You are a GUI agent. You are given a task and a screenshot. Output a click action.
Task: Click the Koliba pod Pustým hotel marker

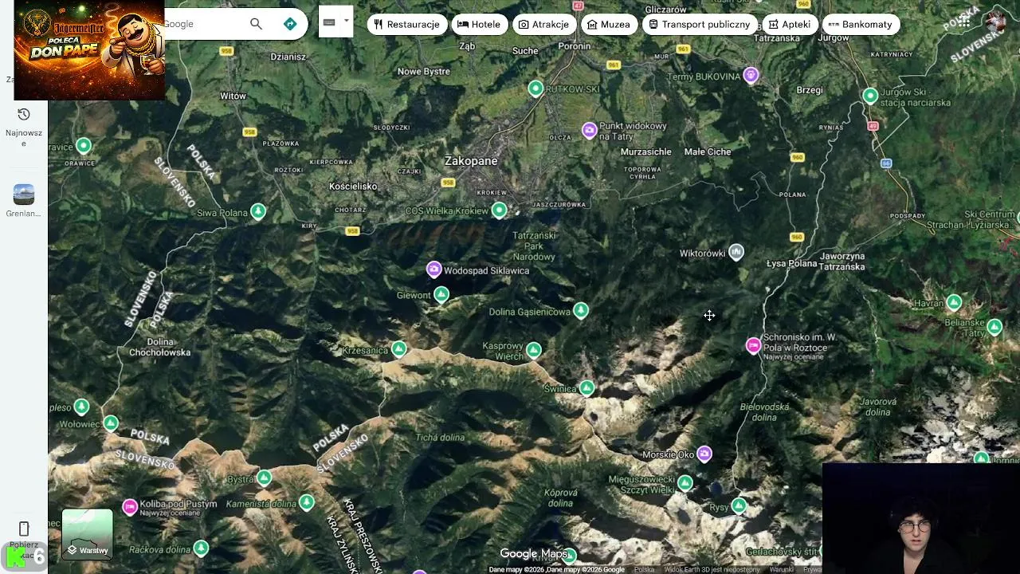130,507
